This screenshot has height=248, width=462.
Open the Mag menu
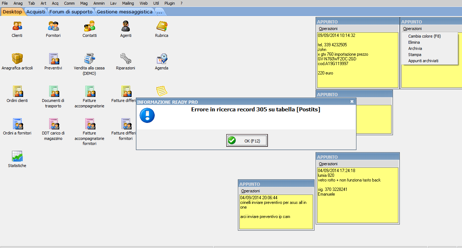click(84, 3)
